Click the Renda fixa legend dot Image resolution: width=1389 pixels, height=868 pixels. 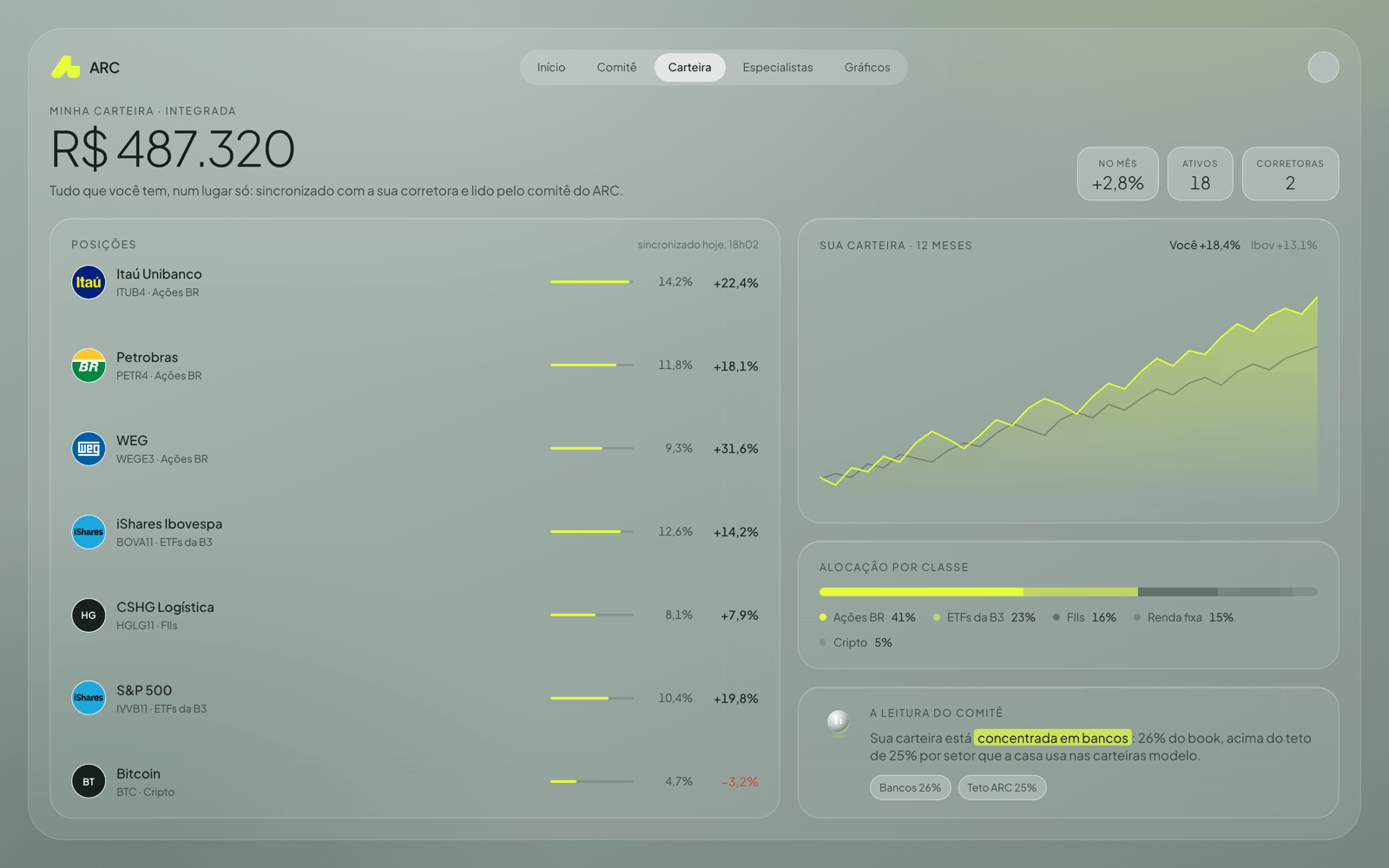coord(1137,617)
